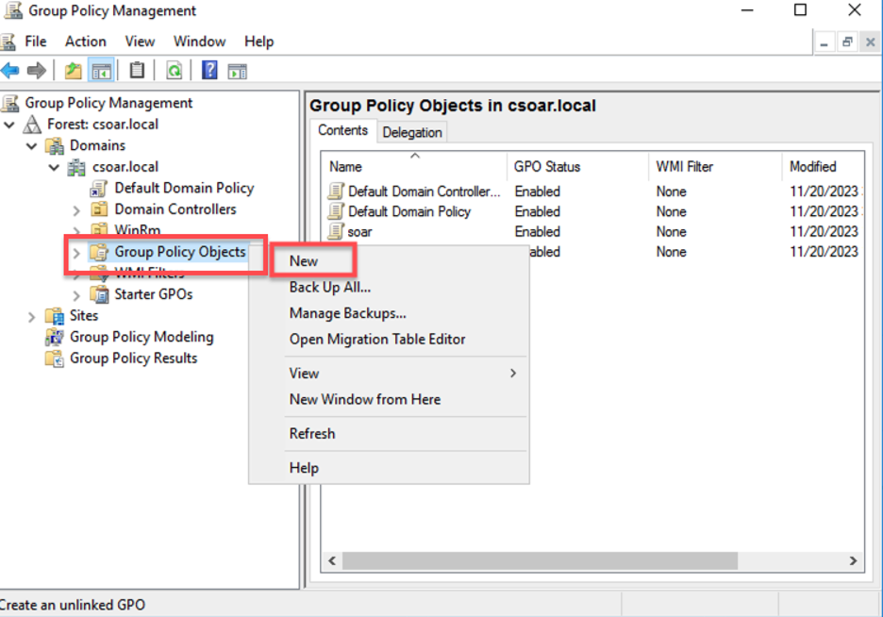
Task: Collapse the Forest: csoar.local node
Action: point(9,124)
